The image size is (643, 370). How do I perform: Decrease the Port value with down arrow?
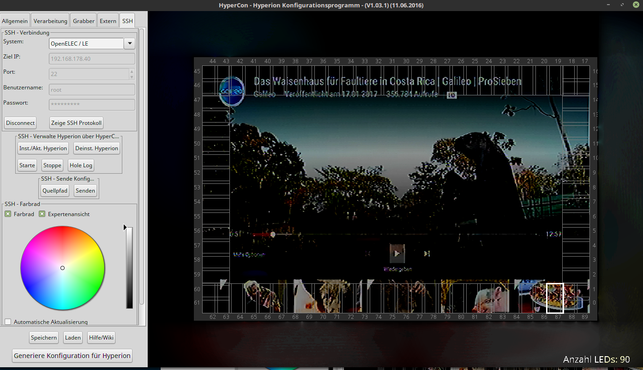132,76
